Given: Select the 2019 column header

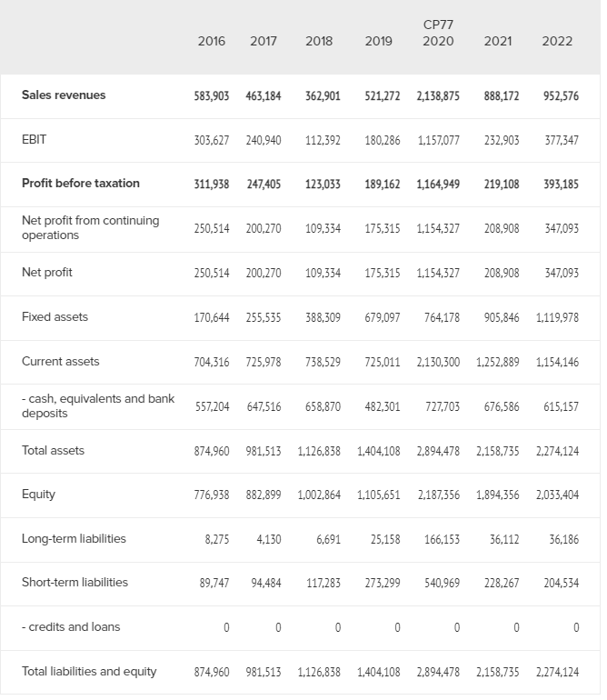Looking at the screenshot, I should (x=379, y=41).
